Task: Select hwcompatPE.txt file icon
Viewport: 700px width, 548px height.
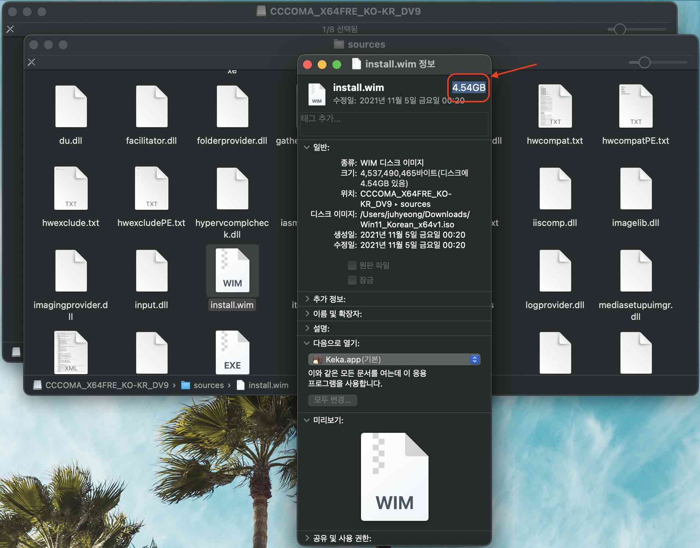Action: pos(636,106)
